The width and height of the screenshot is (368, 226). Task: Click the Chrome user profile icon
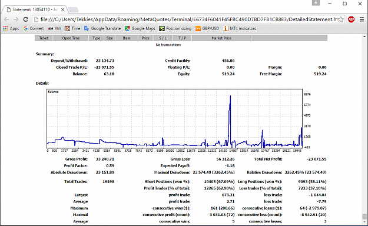(x=316, y=3)
